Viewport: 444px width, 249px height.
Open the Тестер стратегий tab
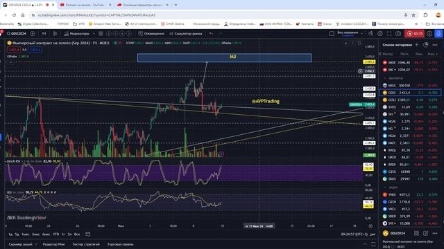coord(86,244)
